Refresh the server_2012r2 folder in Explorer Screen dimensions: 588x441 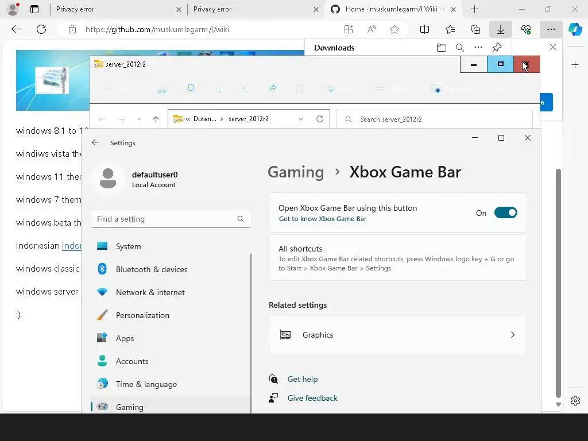click(319, 119)
